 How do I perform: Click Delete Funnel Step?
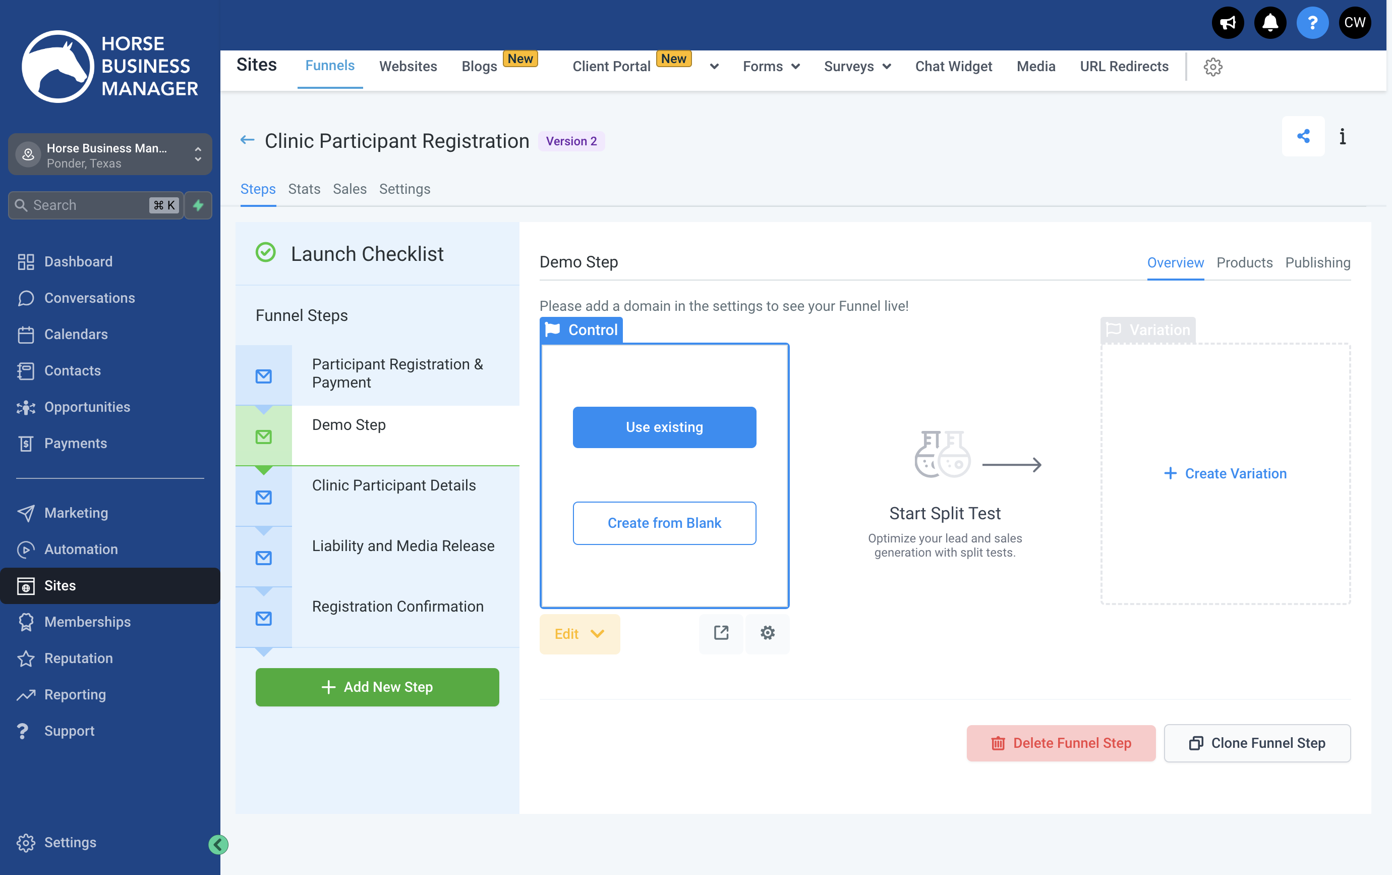[1061, 743]
